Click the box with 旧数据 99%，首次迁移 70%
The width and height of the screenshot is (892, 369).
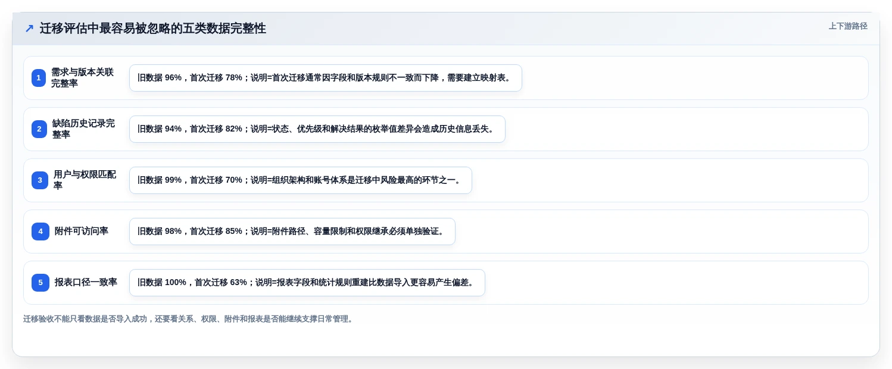pos(301,180)
